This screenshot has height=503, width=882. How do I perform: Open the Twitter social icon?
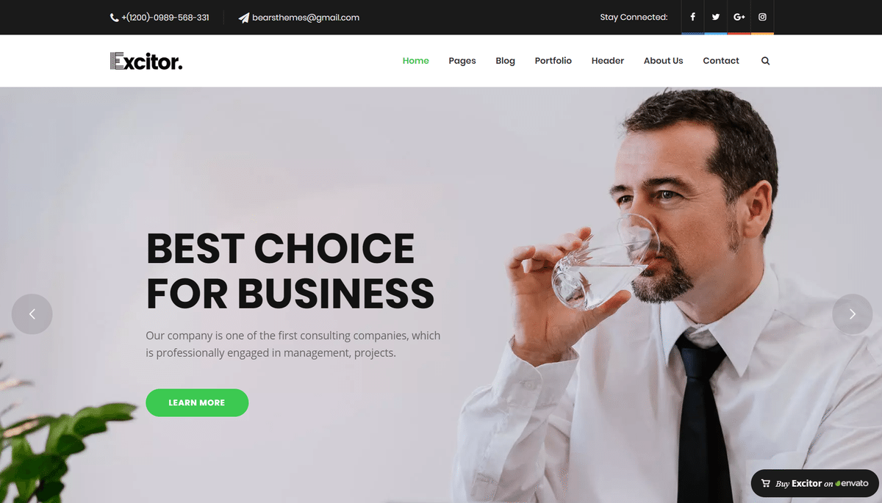coord(716,17)
